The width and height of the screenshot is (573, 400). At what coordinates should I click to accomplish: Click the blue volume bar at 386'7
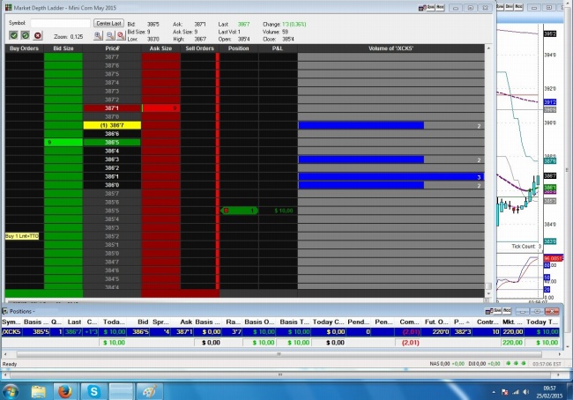(361, 126)
